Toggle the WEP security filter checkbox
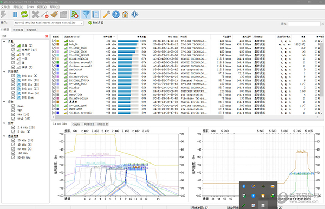The width and height of the screenshot is (325, 209). coord(13,110)
